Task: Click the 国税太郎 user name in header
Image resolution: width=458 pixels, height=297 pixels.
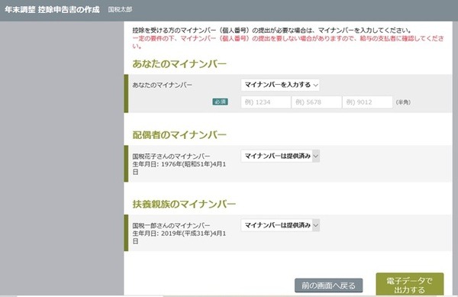Action: 120,10
